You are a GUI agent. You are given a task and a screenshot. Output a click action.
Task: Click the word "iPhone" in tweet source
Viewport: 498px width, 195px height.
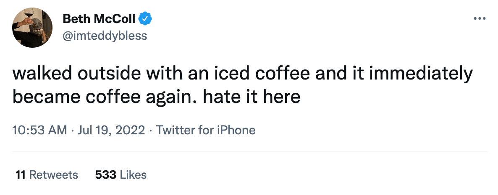236,130
